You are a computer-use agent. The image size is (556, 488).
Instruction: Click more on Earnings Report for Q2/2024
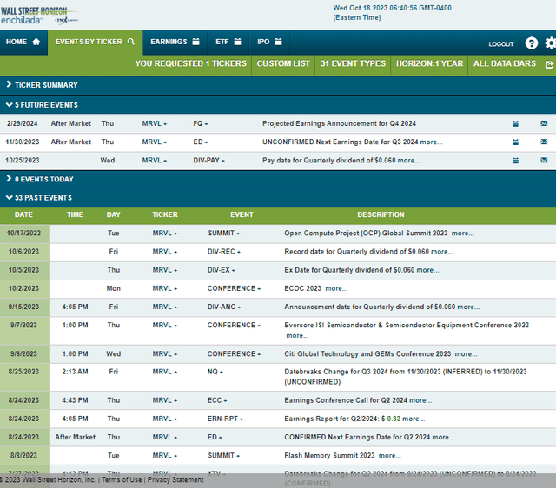(x=414, y=419)
